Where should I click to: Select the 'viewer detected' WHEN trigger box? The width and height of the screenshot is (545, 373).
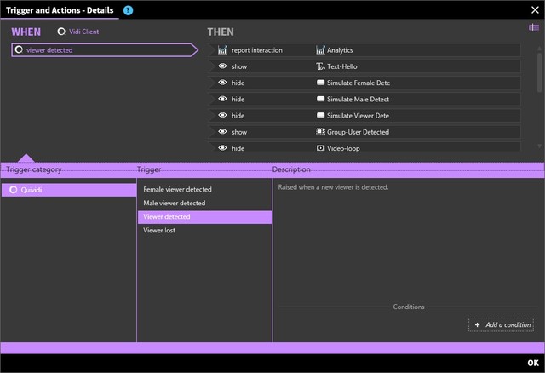pos(100,50)
